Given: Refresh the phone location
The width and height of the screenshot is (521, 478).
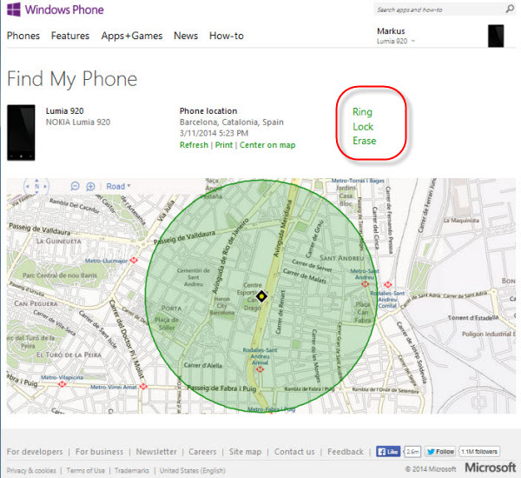Looking at the screenshot, I should click(194, 145).
